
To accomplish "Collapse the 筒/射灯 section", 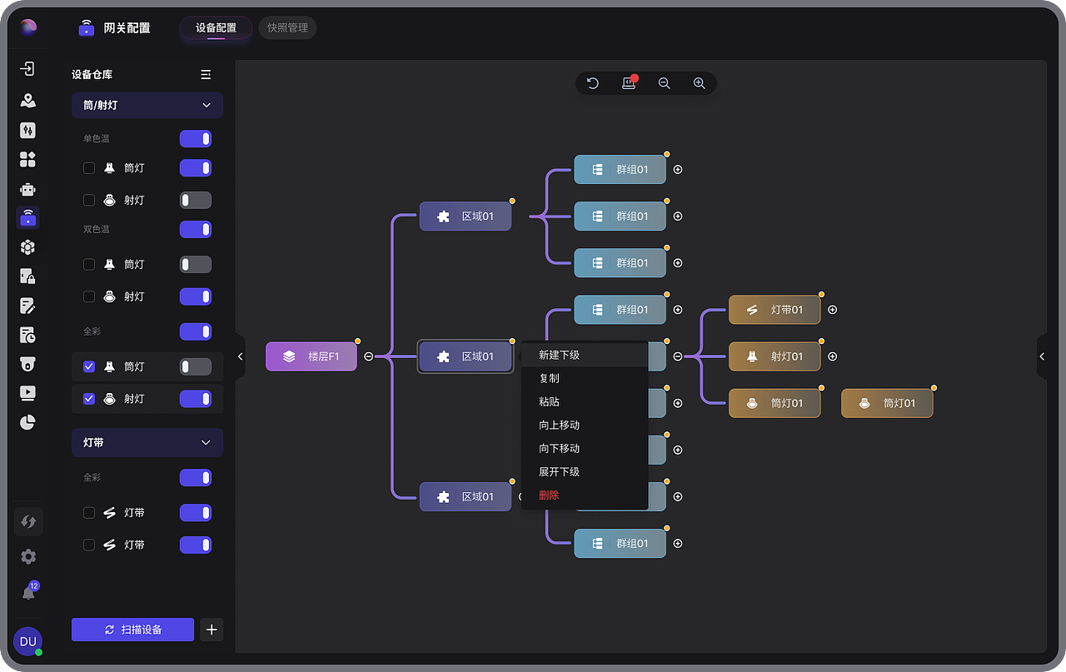I will [x=147, y=105].
